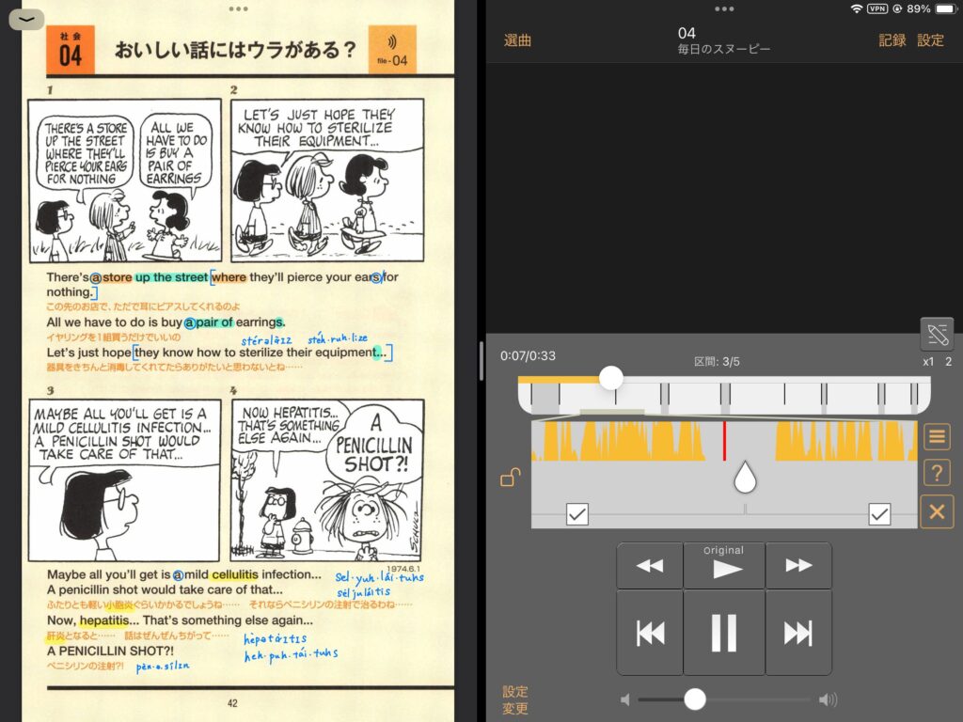This screenshot has height=722, width=963.
Task: Tap the 区間: 3/5 segment label
Action: click(717, 362)
